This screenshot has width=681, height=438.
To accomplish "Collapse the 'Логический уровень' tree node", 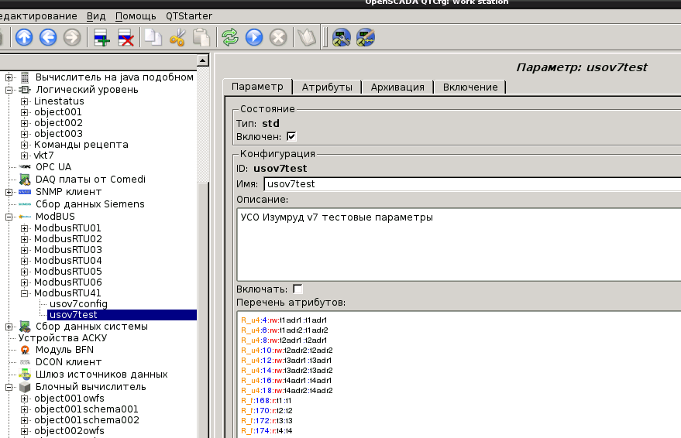I will (9, 90).
